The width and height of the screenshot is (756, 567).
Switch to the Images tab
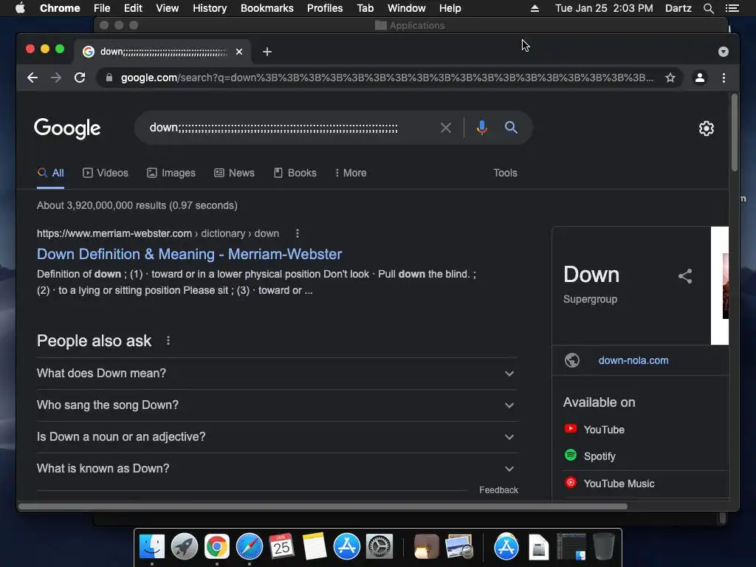[171, 173]
